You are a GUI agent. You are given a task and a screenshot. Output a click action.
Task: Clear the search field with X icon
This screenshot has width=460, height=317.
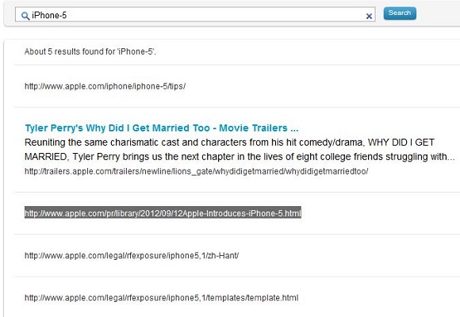(369, 16)
